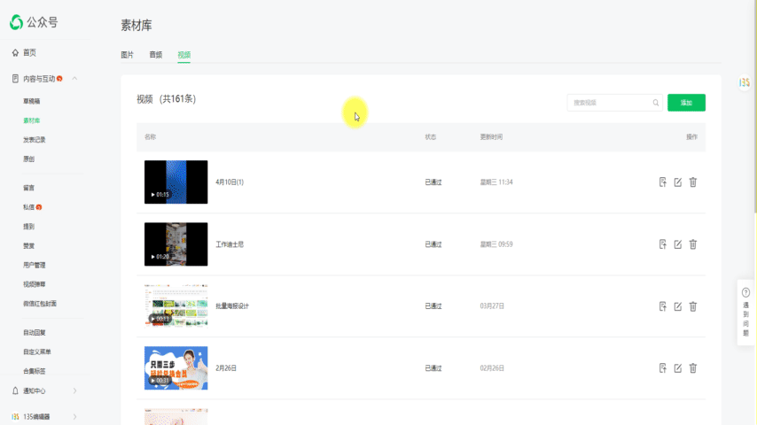Click edit icon for video 4月10日(1)

coord(678,182)
